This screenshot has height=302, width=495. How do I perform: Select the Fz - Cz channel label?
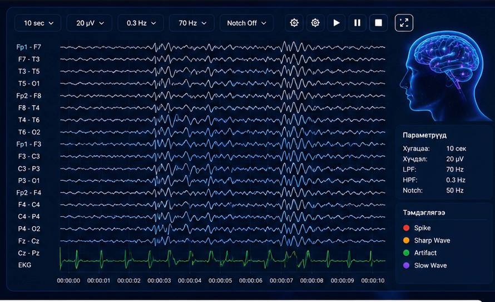tap(29, 241)
